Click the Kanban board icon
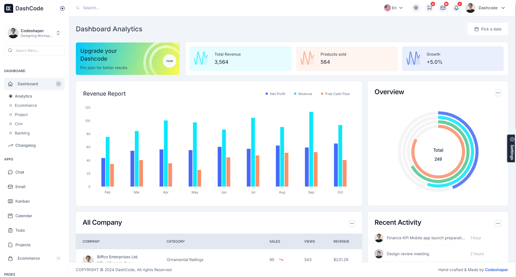Screen dimensions: 516x277 click(x=10, y=201)
